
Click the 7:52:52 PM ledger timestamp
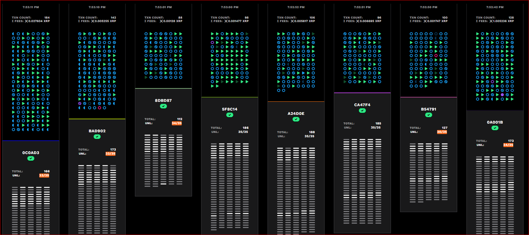point(296,7)
